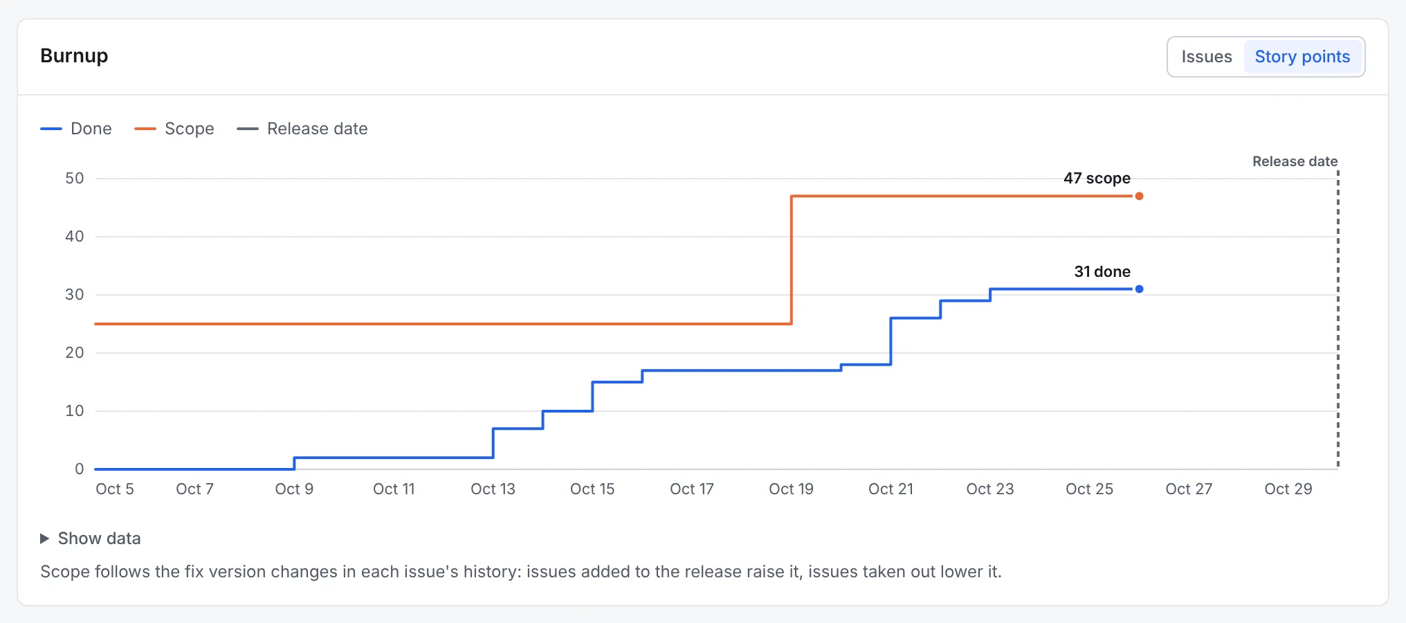Click the 0 y-axis value

point(80,469)
